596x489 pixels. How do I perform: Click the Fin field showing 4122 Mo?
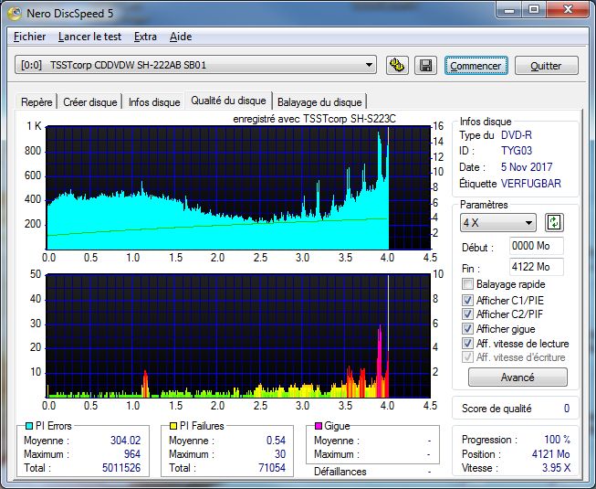(x=536, y=267)
